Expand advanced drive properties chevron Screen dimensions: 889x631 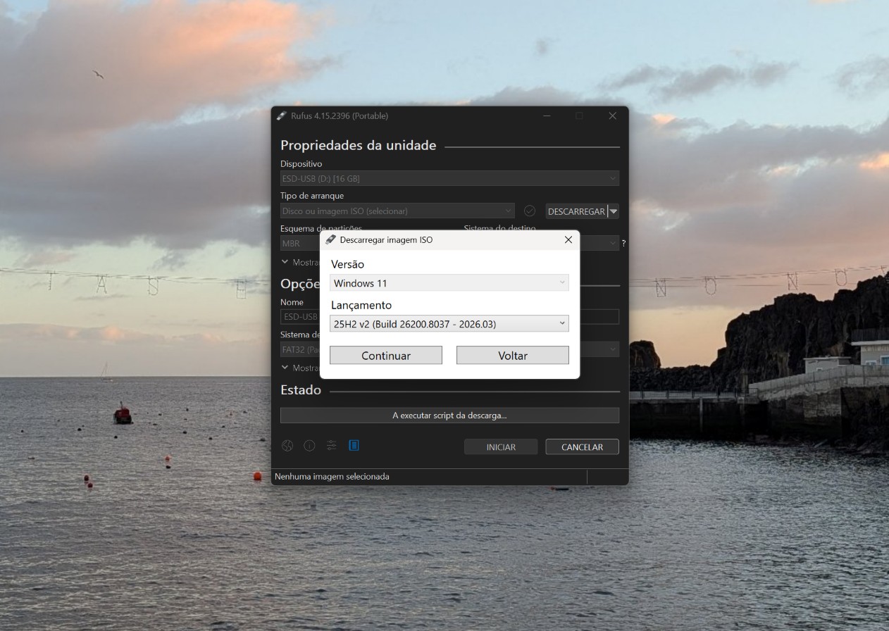[x=285, y=261]
